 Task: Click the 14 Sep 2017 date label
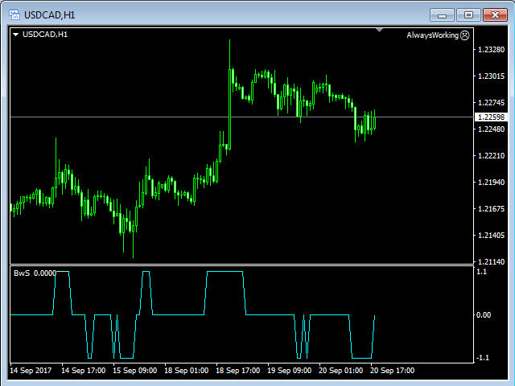[31, 372]
